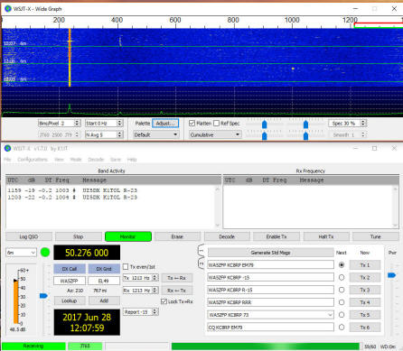The height and width of the screenshot is (351, 403).
Task: Click the Halt Tx button
Action: (x=326, y=236)
